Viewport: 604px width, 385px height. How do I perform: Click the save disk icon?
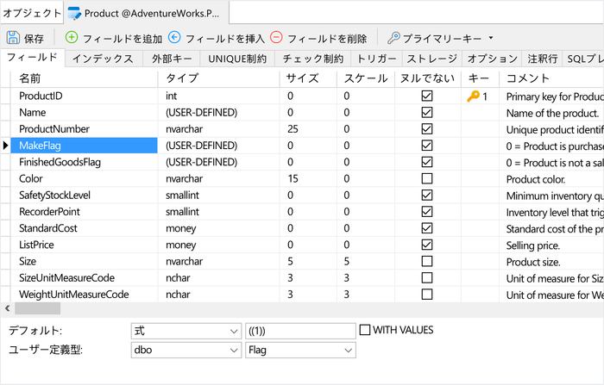point(13,38)
